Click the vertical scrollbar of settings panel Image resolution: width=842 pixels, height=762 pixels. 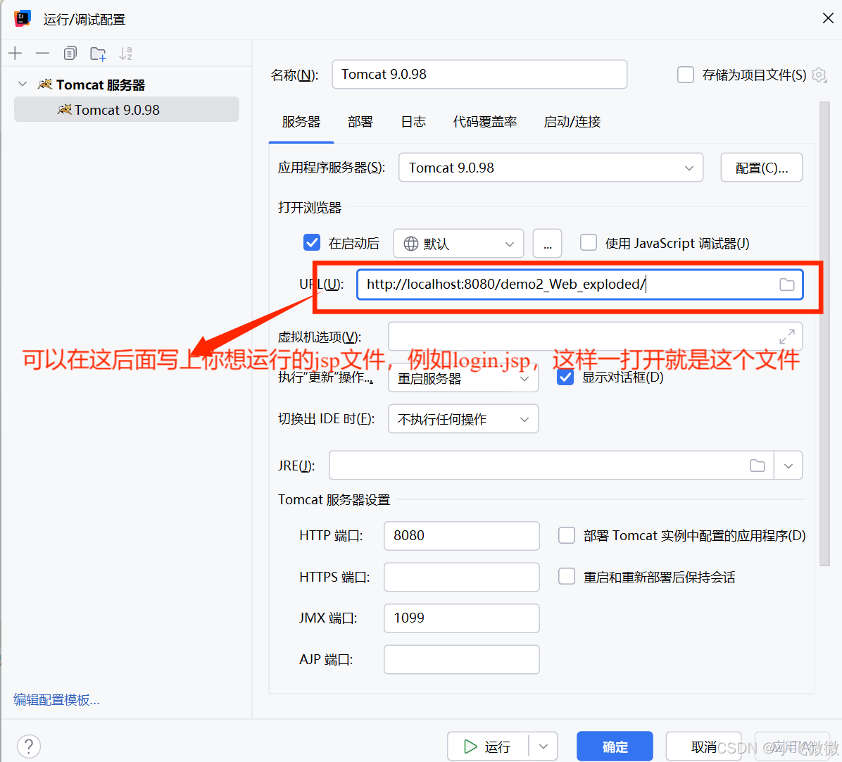[x=824, y=333]
